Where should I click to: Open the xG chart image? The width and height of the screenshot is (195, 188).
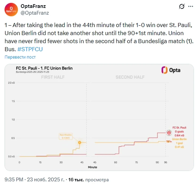(x=99, y=117)
